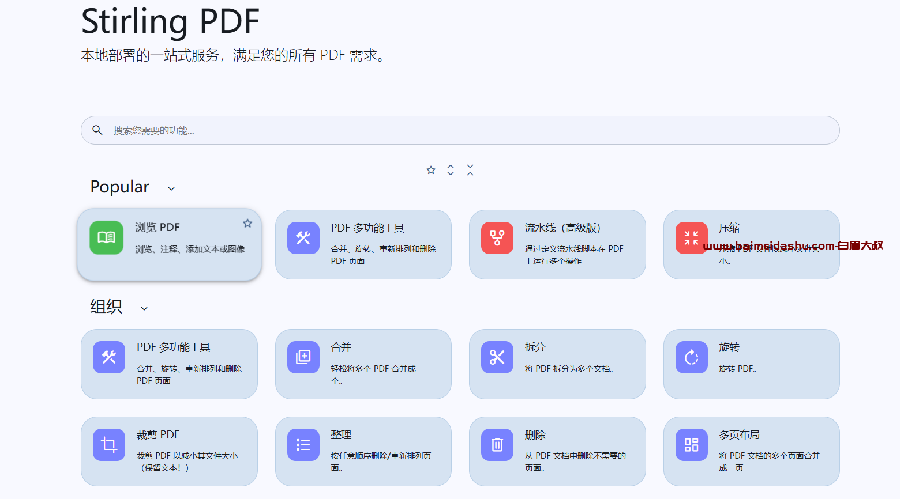The image size is (900, 499).
Task: Click the trash icon for 删除
Action: 497,445
